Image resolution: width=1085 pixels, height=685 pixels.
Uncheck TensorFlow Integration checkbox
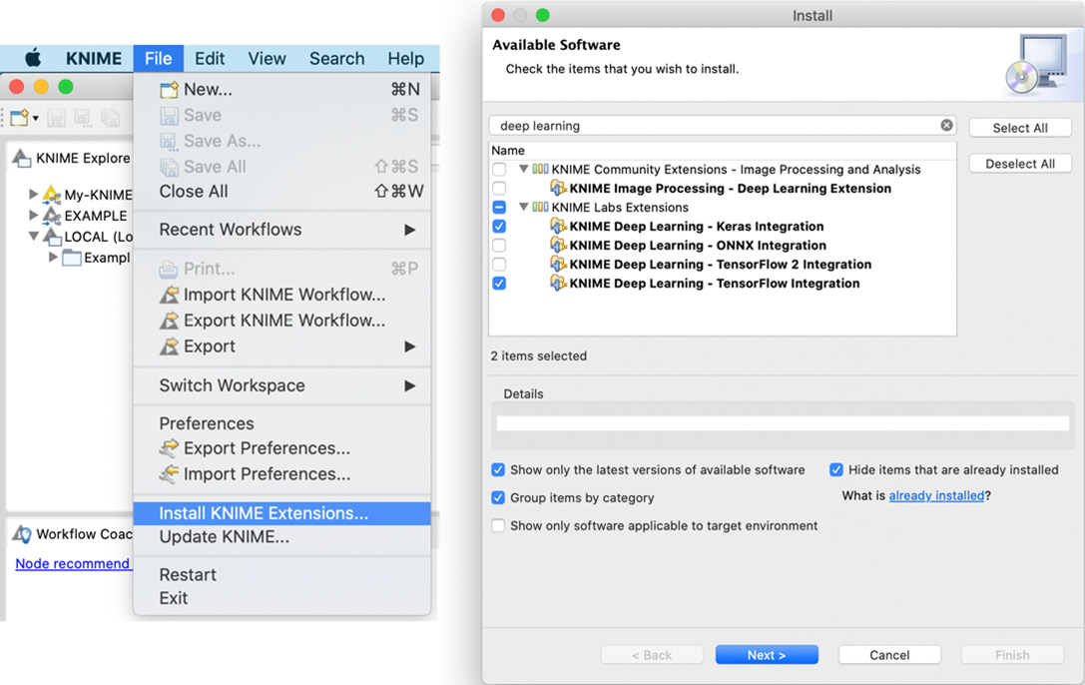tap(499, 283)
